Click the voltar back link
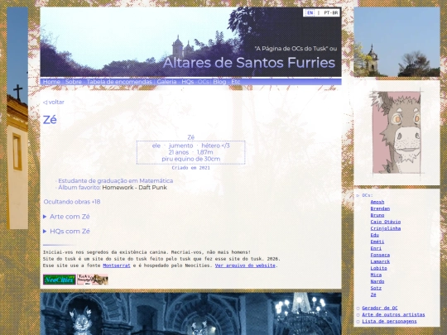Screen dimensions: 447x335 click(54, 102)
